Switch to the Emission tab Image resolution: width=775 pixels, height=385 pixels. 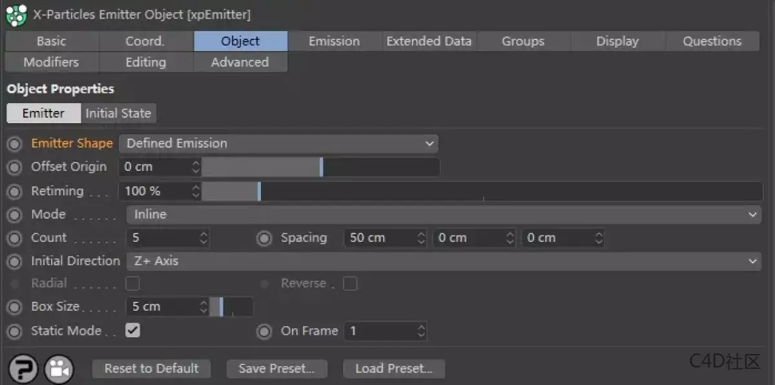334,41
